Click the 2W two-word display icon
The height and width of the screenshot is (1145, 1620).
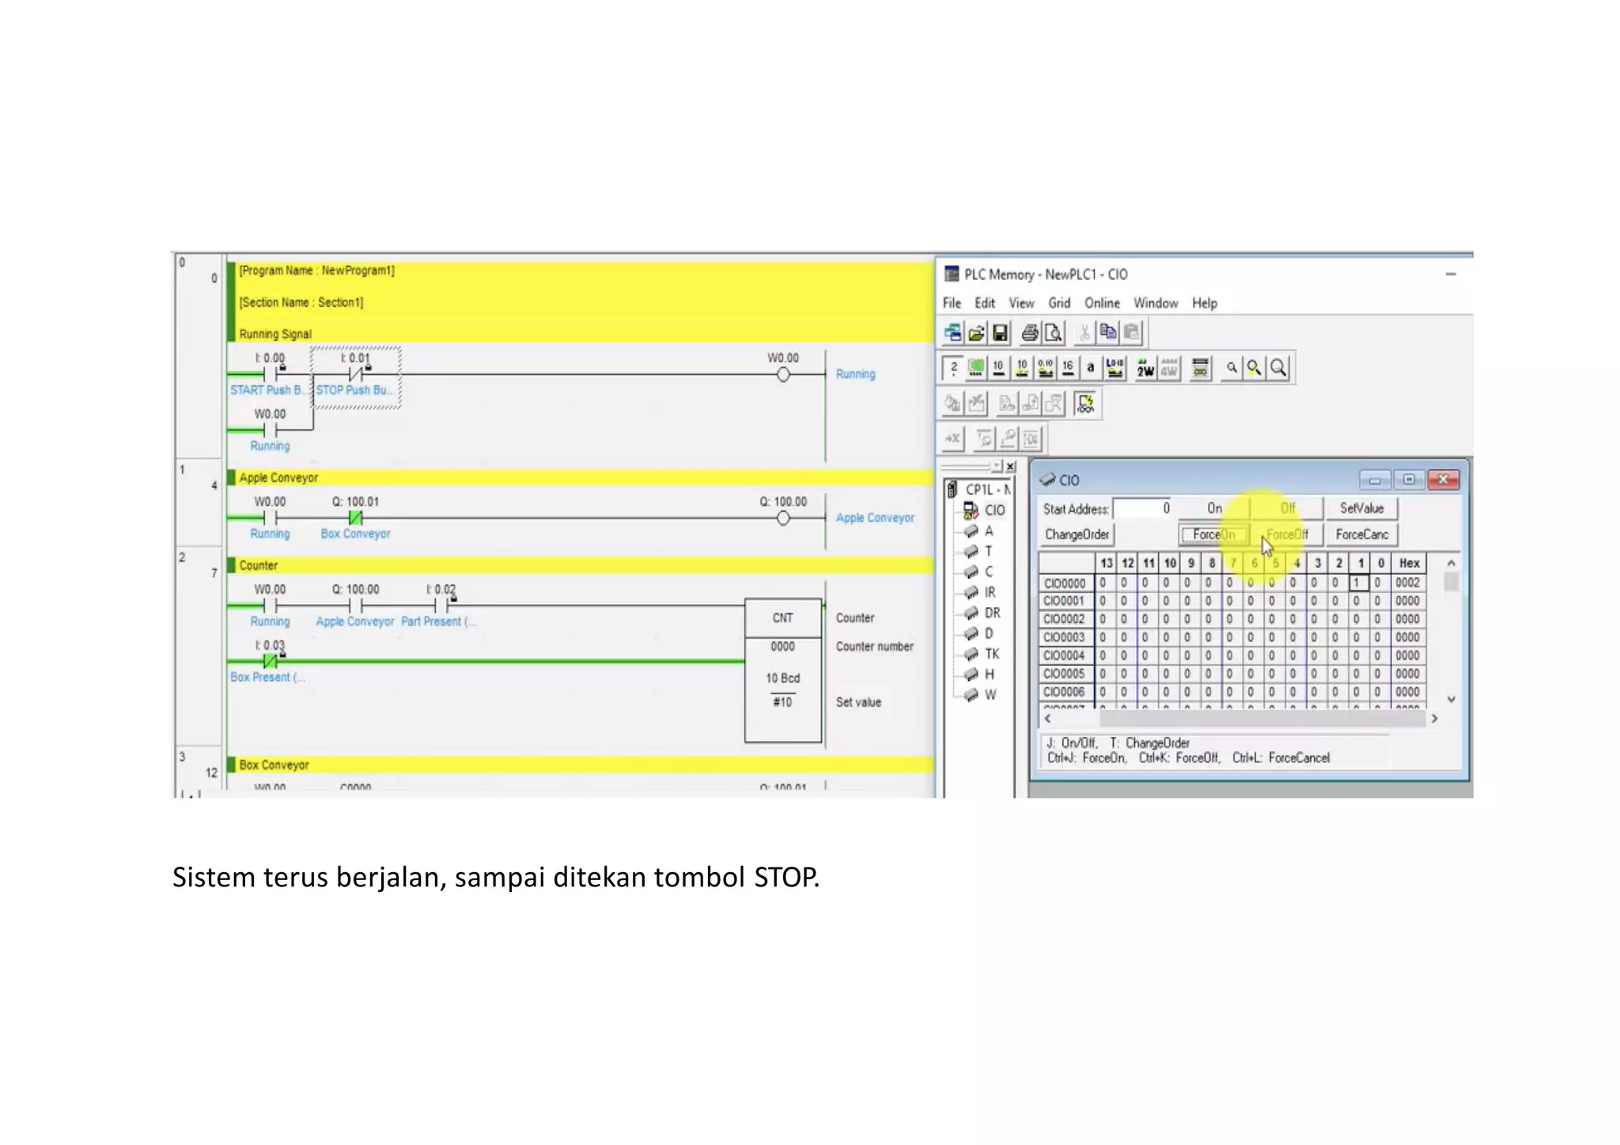(1145, 368)
